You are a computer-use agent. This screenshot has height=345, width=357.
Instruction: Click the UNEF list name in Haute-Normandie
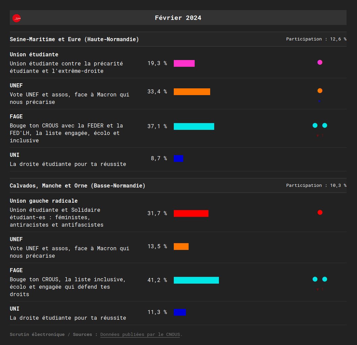pyautogui.click(x=16, y=86)
